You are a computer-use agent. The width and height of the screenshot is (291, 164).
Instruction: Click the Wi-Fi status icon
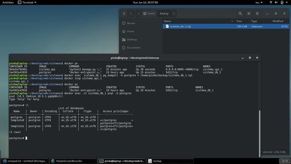click(271, 2)
